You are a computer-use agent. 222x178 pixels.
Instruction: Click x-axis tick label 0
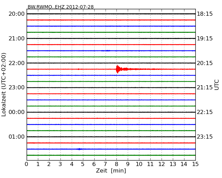27,164
